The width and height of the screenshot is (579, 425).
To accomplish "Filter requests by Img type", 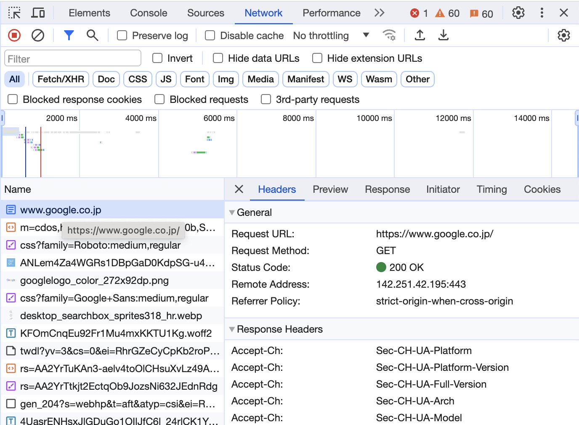I will pos(226,79).
